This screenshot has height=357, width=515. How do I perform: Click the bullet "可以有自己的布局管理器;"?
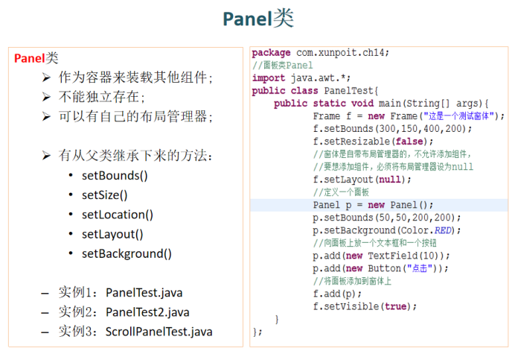click(x=135, y=116)
